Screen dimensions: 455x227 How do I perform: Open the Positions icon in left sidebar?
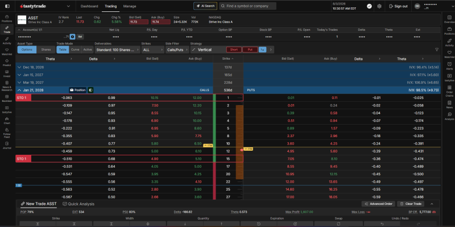coord(7,19)
